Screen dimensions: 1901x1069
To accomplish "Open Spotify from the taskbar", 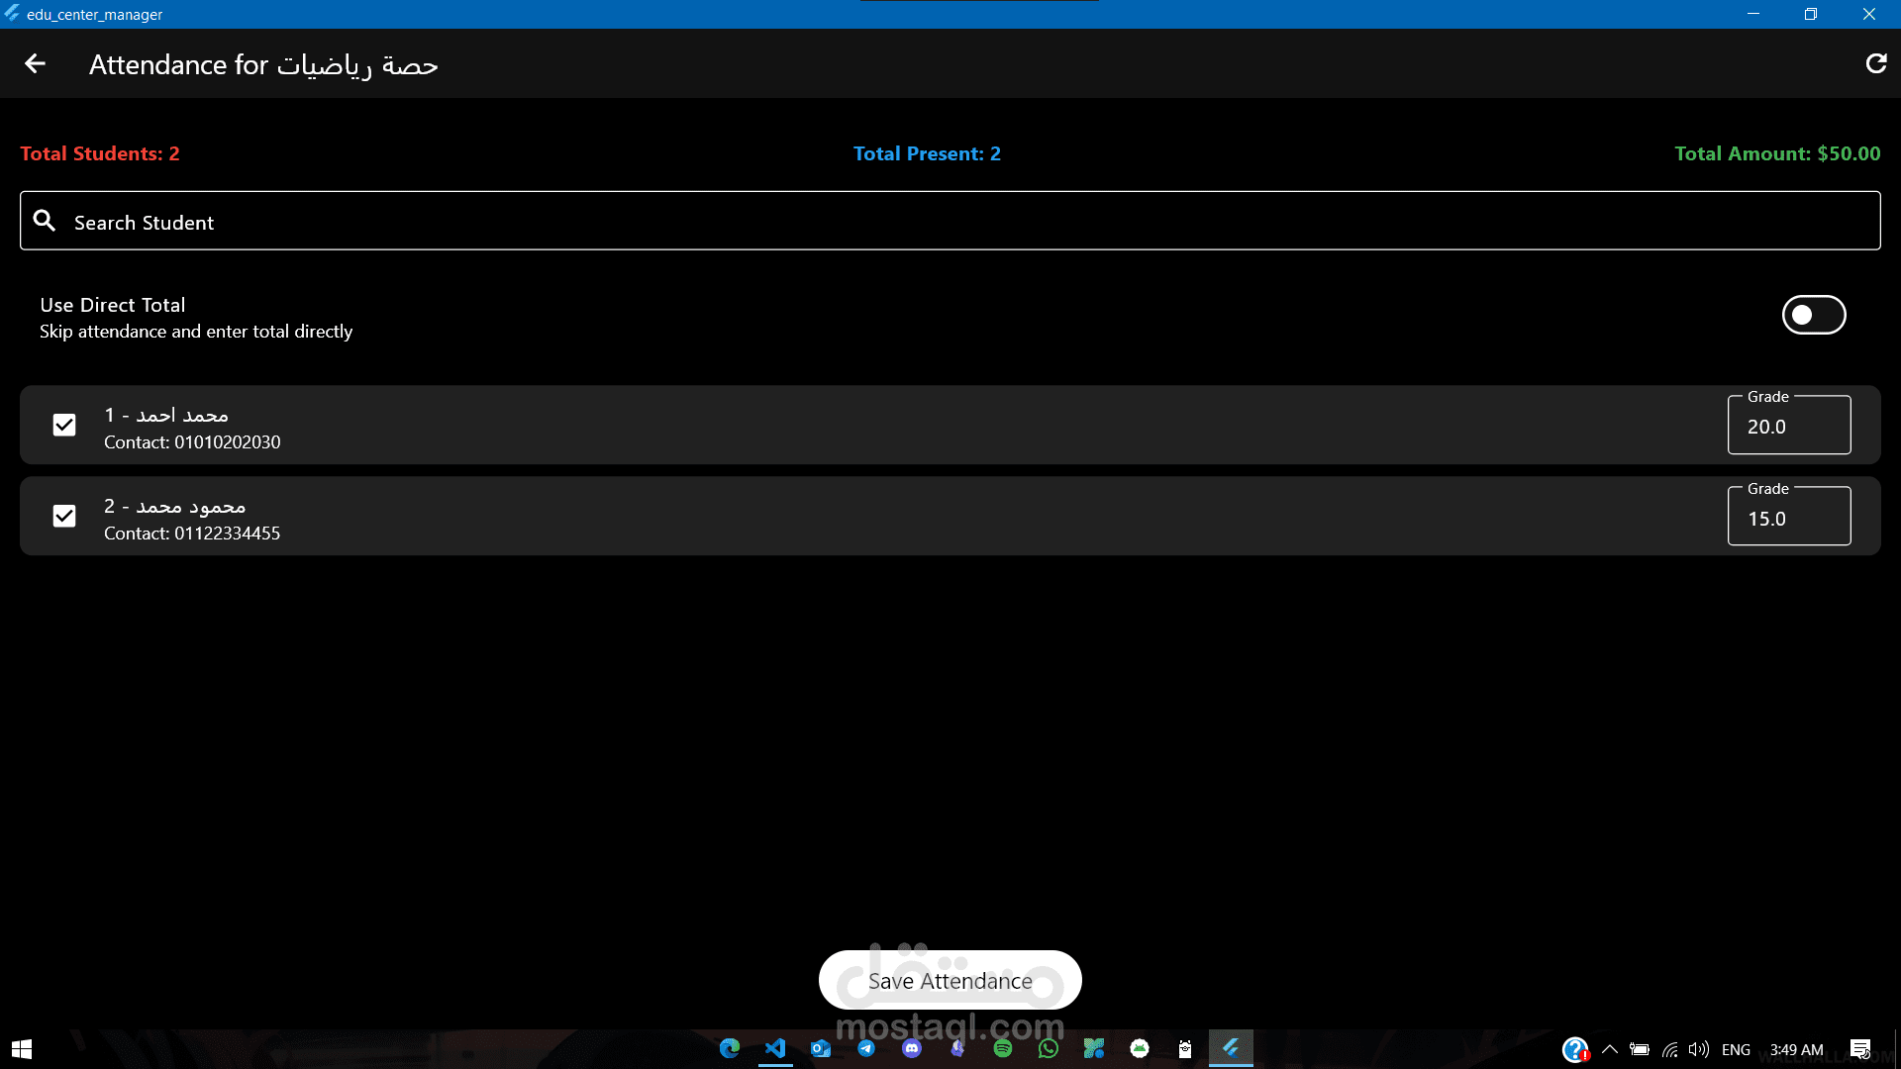I will click(1003, 1049).
